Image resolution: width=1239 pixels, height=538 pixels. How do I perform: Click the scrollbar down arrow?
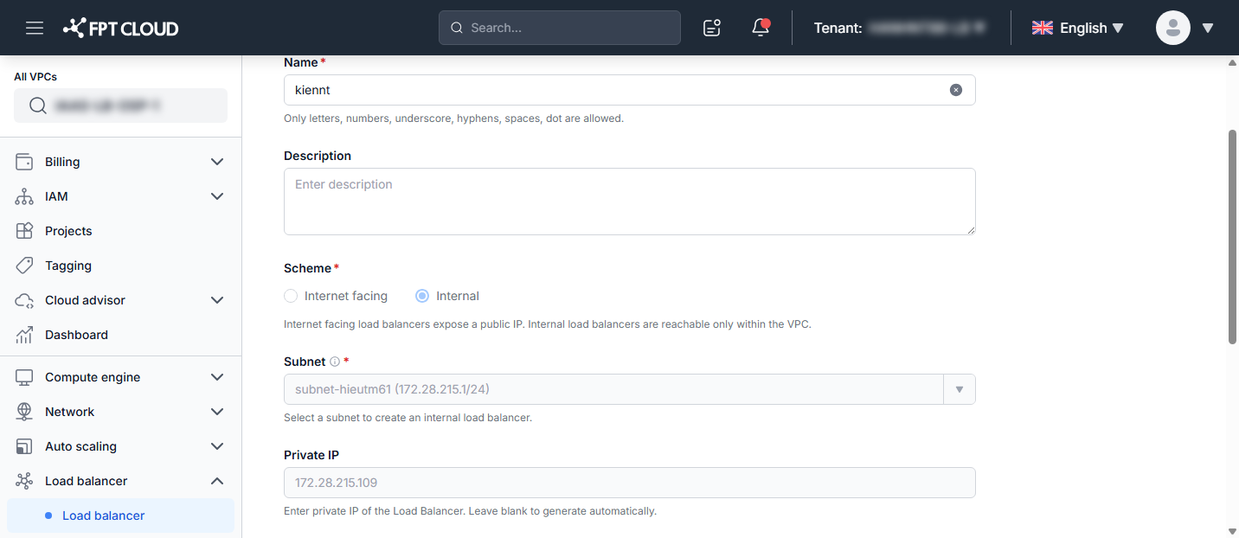[1233, 530]
